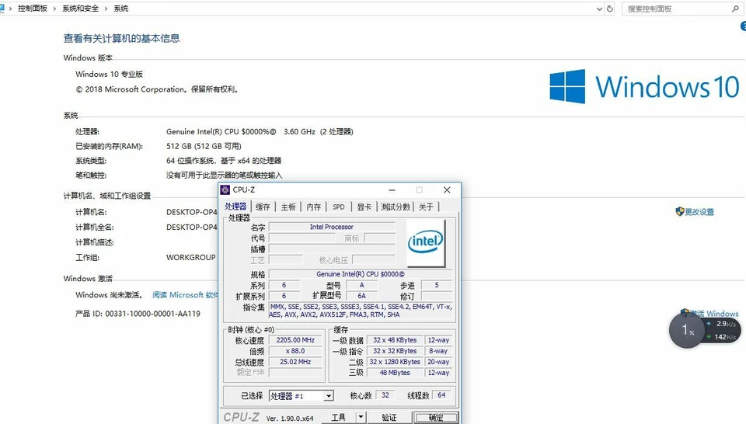
Task: Close the CPU-Z window
Action: [x=447, y=189]
